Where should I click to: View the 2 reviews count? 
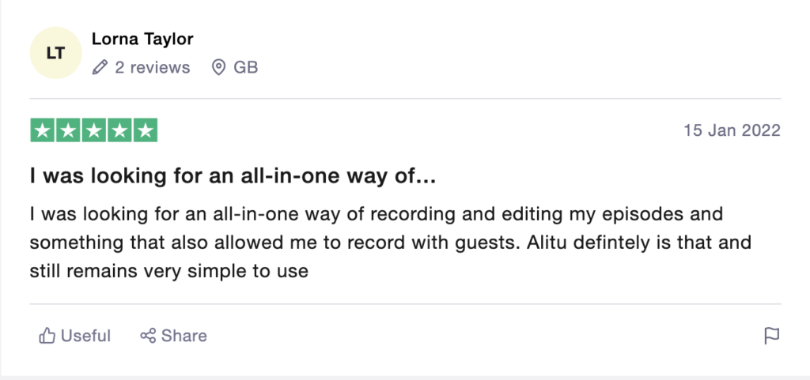(x=153, y=67)
